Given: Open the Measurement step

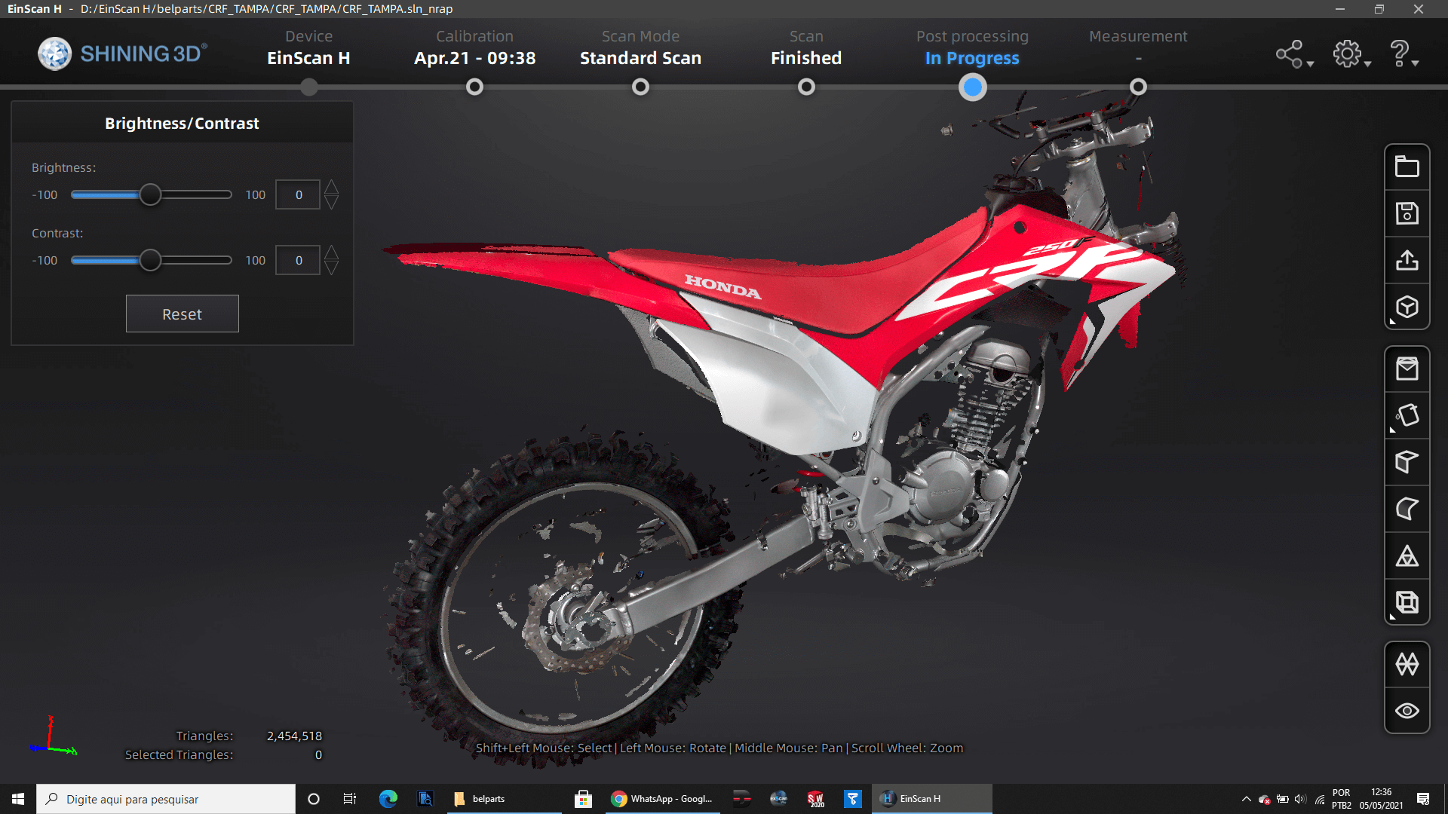Looking at the screenshot, I should (1138, 48).
